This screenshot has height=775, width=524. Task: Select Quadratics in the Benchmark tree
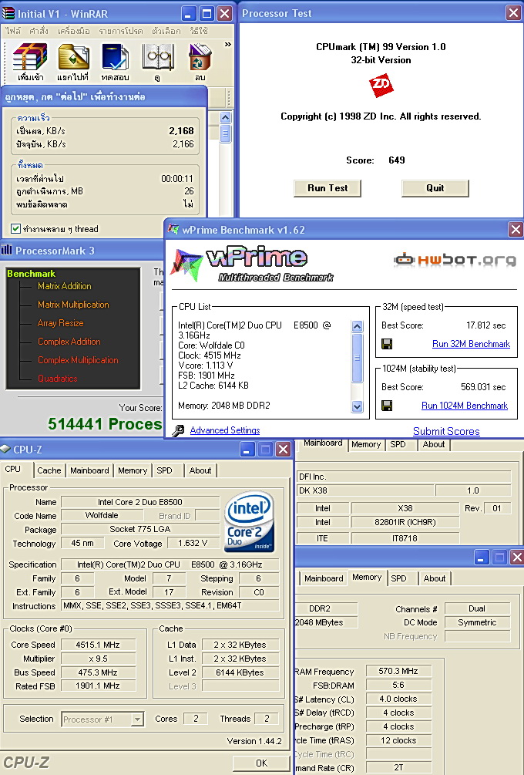click(57, 379)
